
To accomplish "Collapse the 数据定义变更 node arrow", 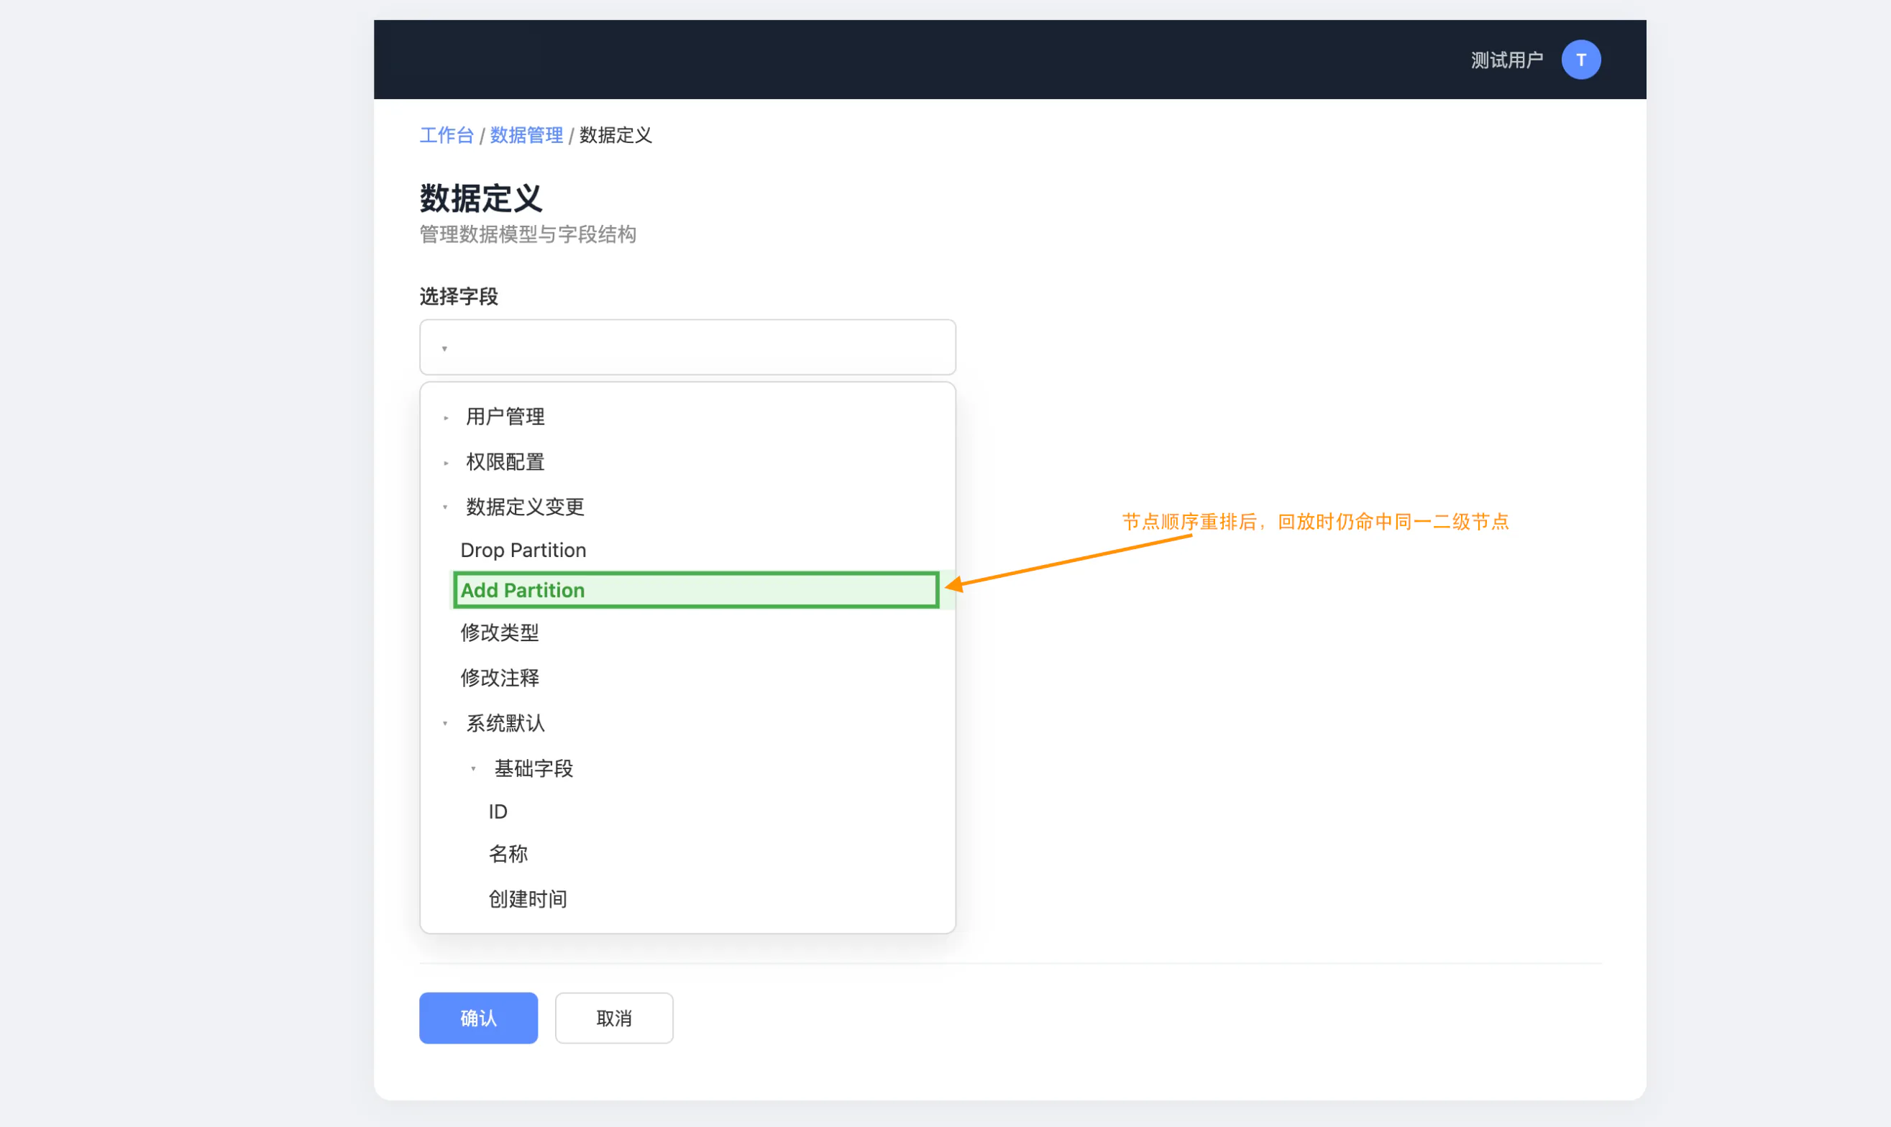I will click(x=445, y=507).
